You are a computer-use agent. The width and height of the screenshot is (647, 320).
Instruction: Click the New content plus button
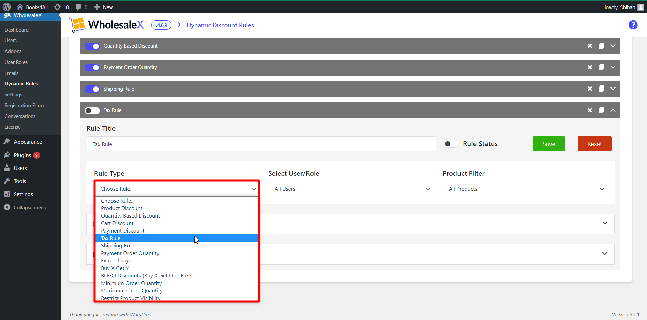(x=104, y=7)
